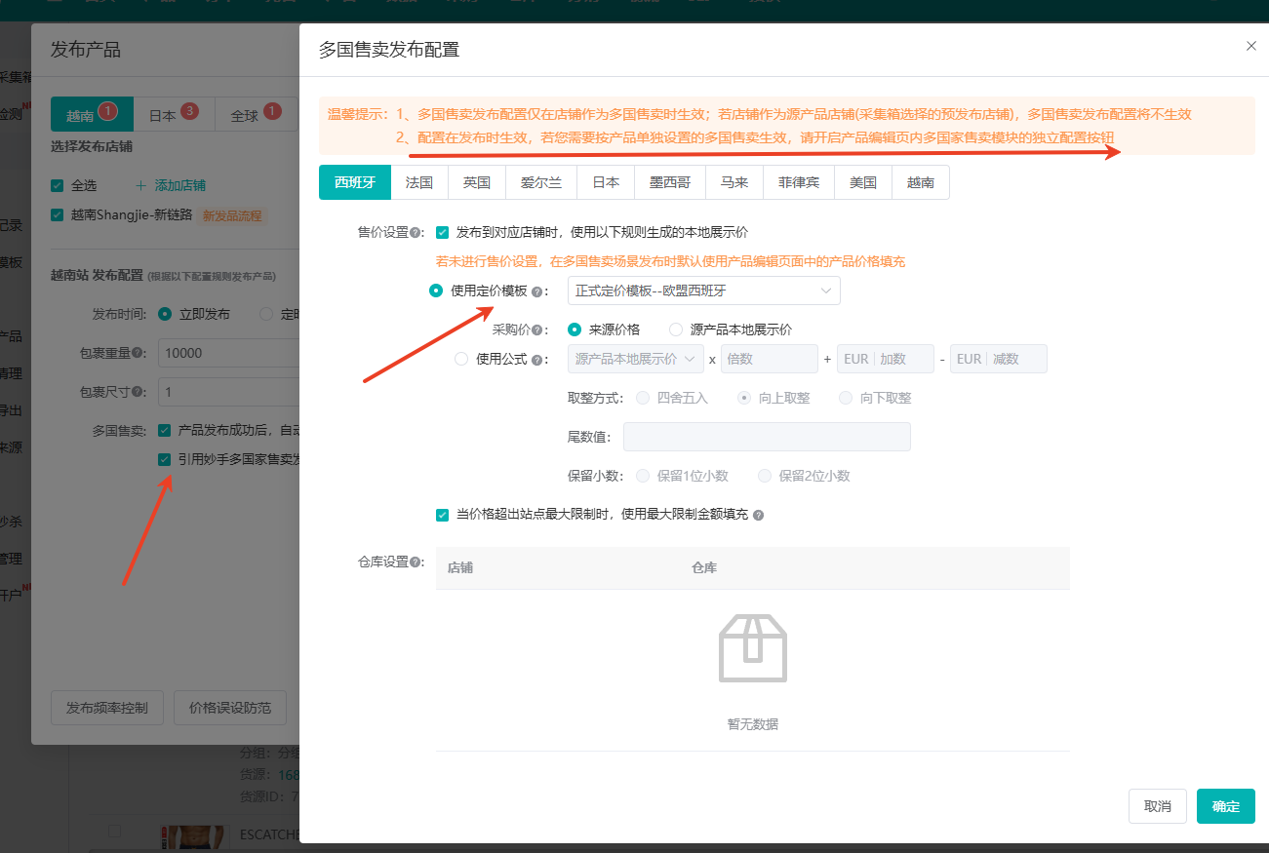Click the help icon beside 仓库设置
This screenshot has height=853, width=1269.
(416, 562)
